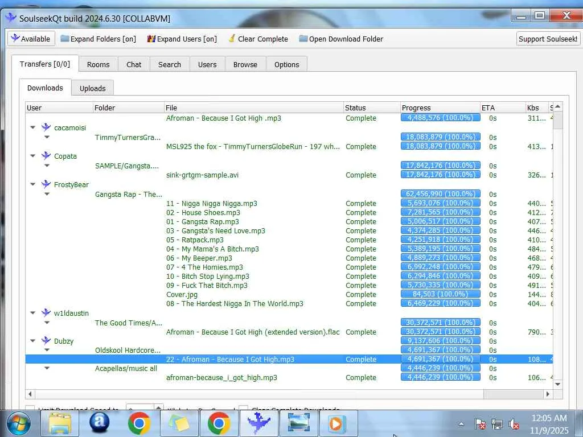
Task: Collapse user Dubzy tree node
Action: tap(32, 341)
